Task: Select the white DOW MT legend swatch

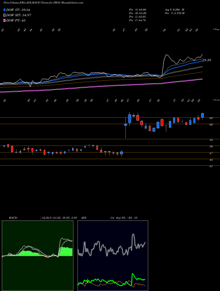Action: point(5,15)
